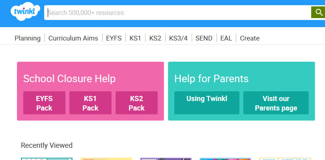325x160 pixels.
Task: Open the KS1 Pack button
Action: click(x=90, y=103)
